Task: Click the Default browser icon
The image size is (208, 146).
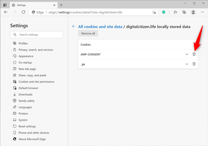Action: [14, 88]
